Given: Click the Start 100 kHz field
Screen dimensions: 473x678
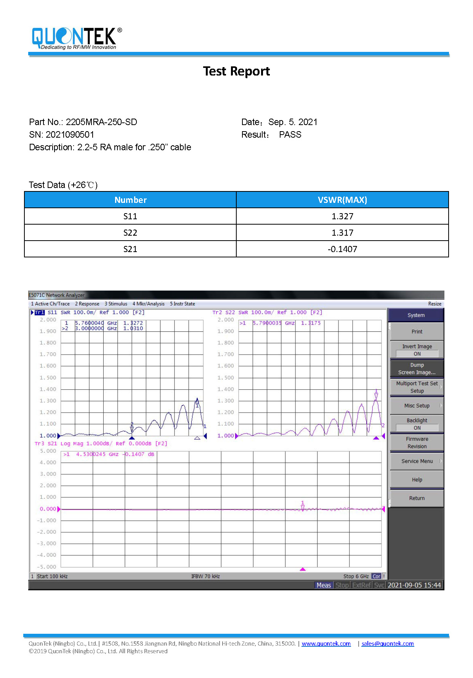Looking at the screenshot, I should coord(52,576).
